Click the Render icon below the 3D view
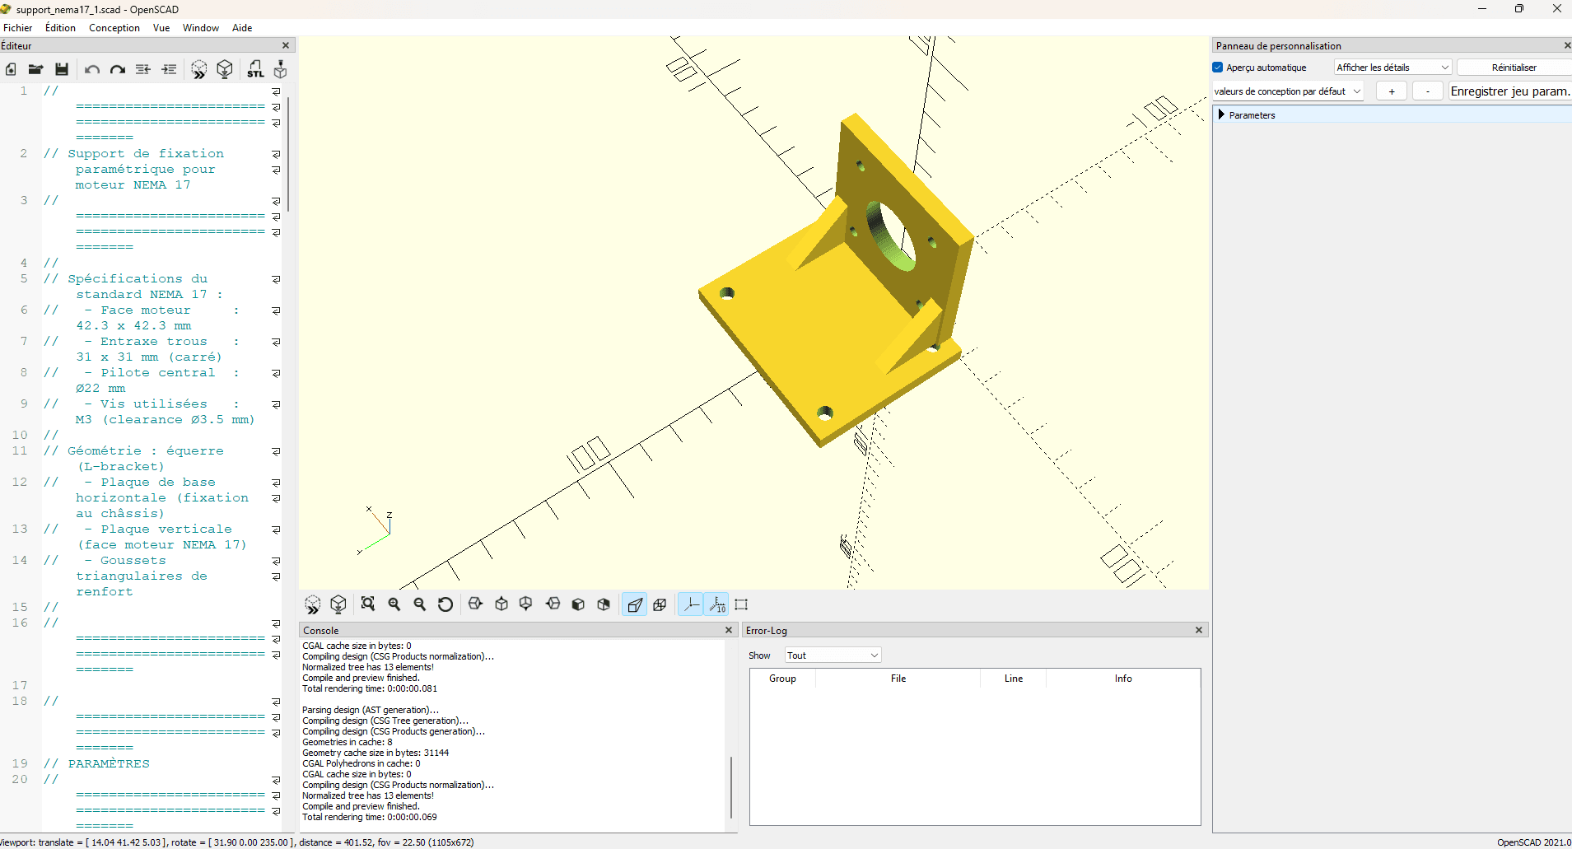This screenshot has height=849, width=1572. tap(338, 604)
